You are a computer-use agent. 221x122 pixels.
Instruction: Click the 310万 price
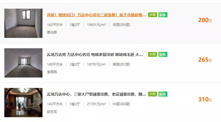coord(205,99)
